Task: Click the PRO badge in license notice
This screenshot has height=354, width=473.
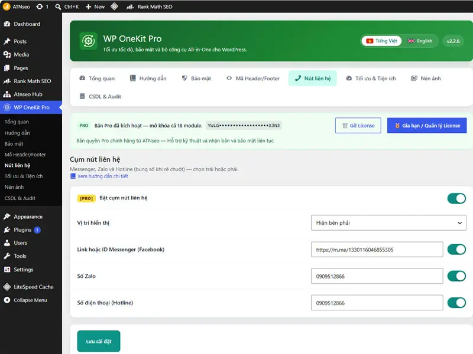Action: (84, 126)
